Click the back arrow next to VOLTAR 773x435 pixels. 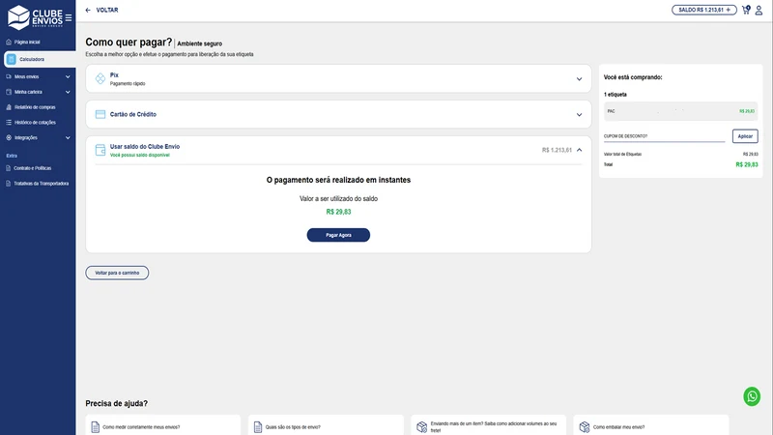[x=88, y=10]
